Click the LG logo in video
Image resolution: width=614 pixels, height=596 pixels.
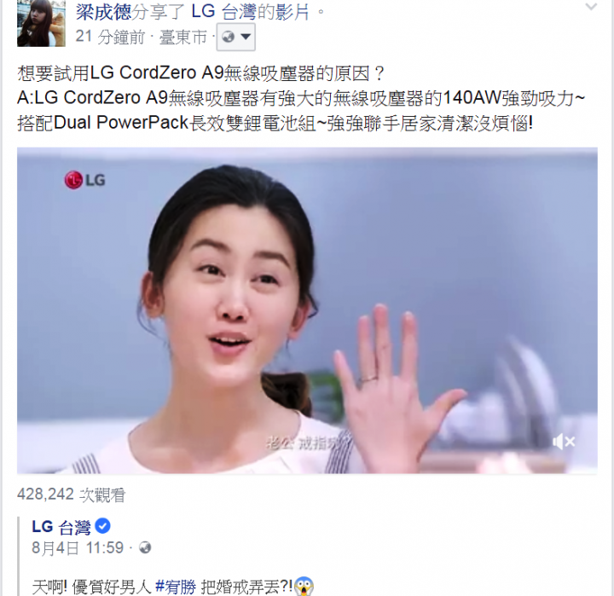click(x=85, y=180)
